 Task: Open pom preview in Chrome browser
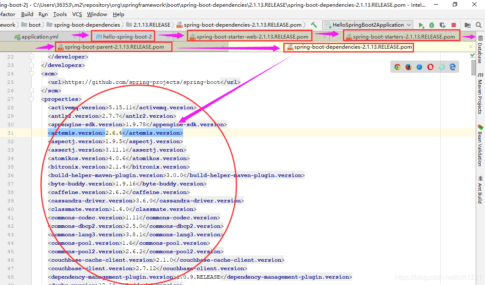click(x=397, y=67)
